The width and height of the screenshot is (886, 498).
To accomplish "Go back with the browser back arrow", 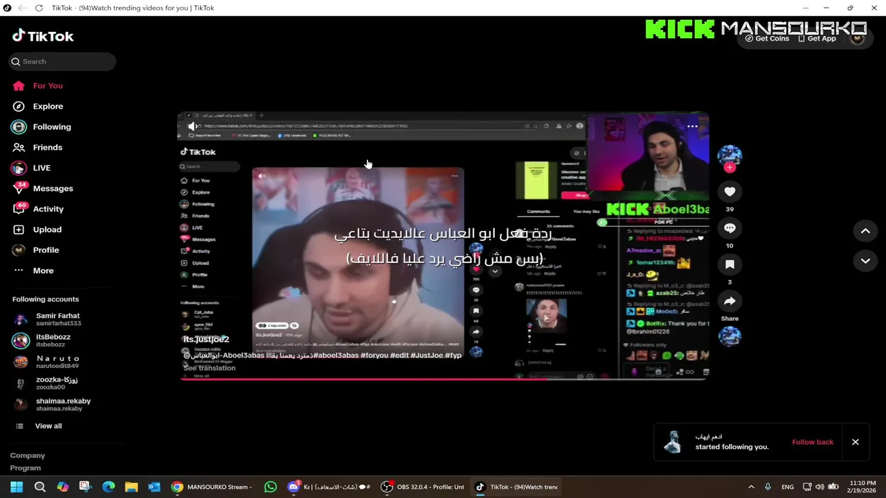I will tap(21, 8).
